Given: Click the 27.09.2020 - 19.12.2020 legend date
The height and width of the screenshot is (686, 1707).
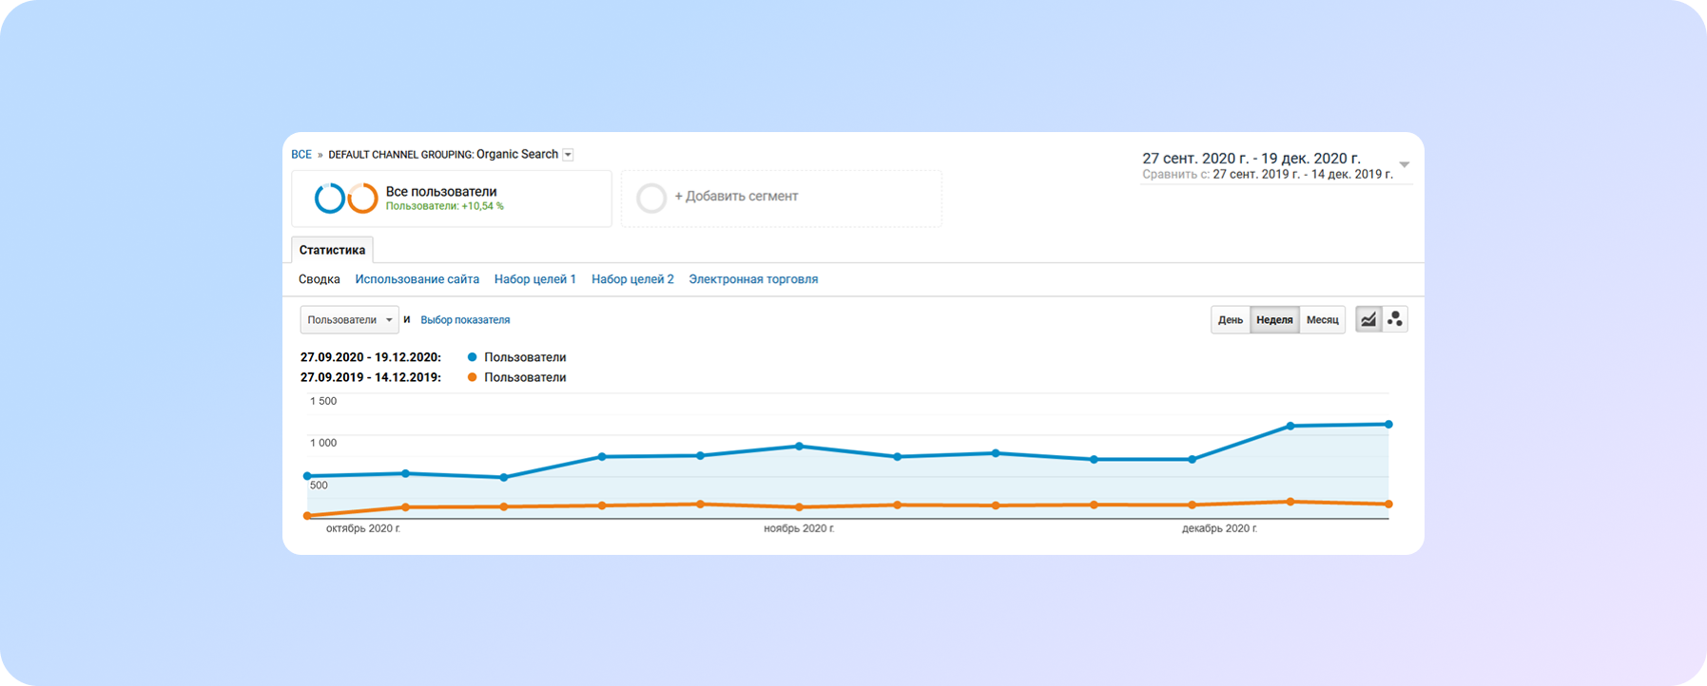Looking at the screenshot, I should 371,357.
